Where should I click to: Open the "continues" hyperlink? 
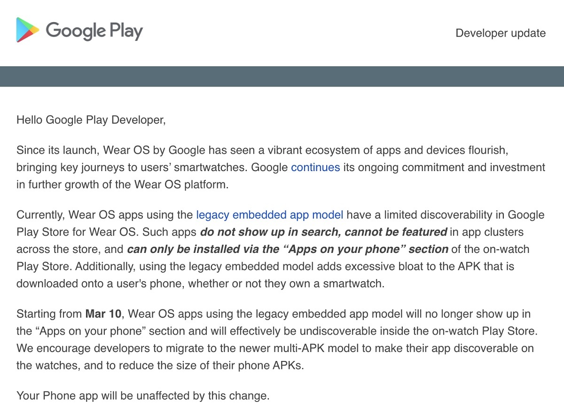click(315, 167)
